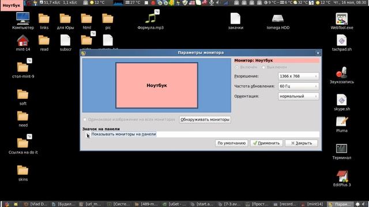Select the skype.sh script icon
The image size is (369, 207).
click(342, 100)
